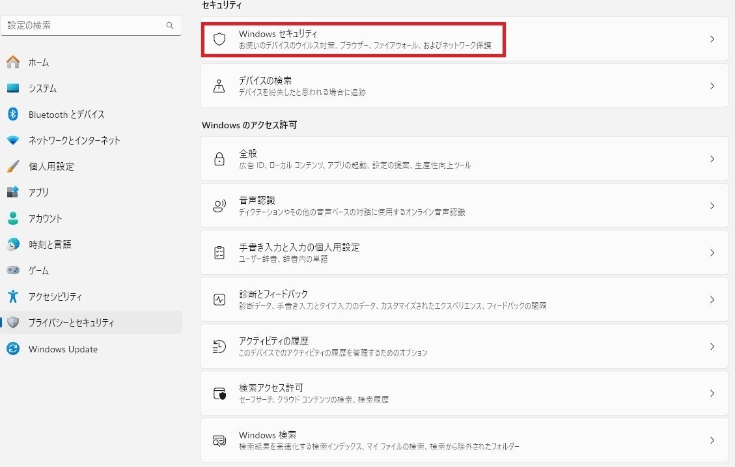Click chevron on 診断とフィードバック row

(712, 300)
